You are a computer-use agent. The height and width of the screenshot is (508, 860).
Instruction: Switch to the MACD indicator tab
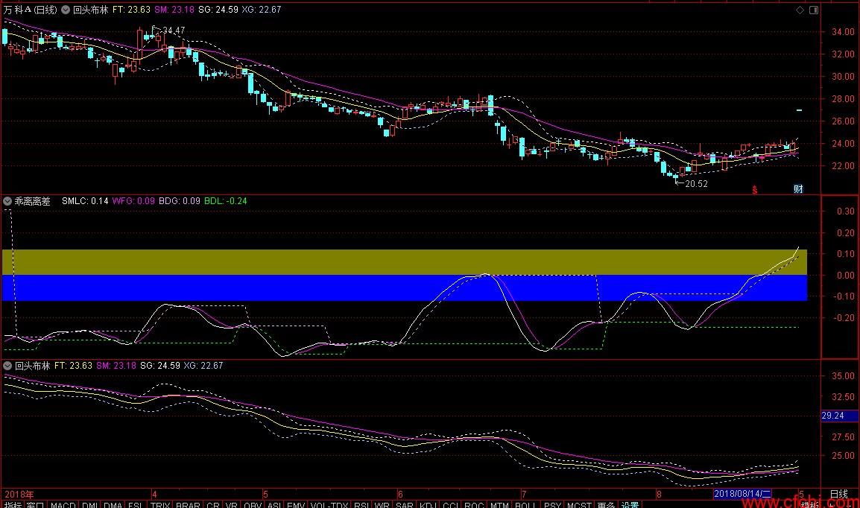point(63,504)
